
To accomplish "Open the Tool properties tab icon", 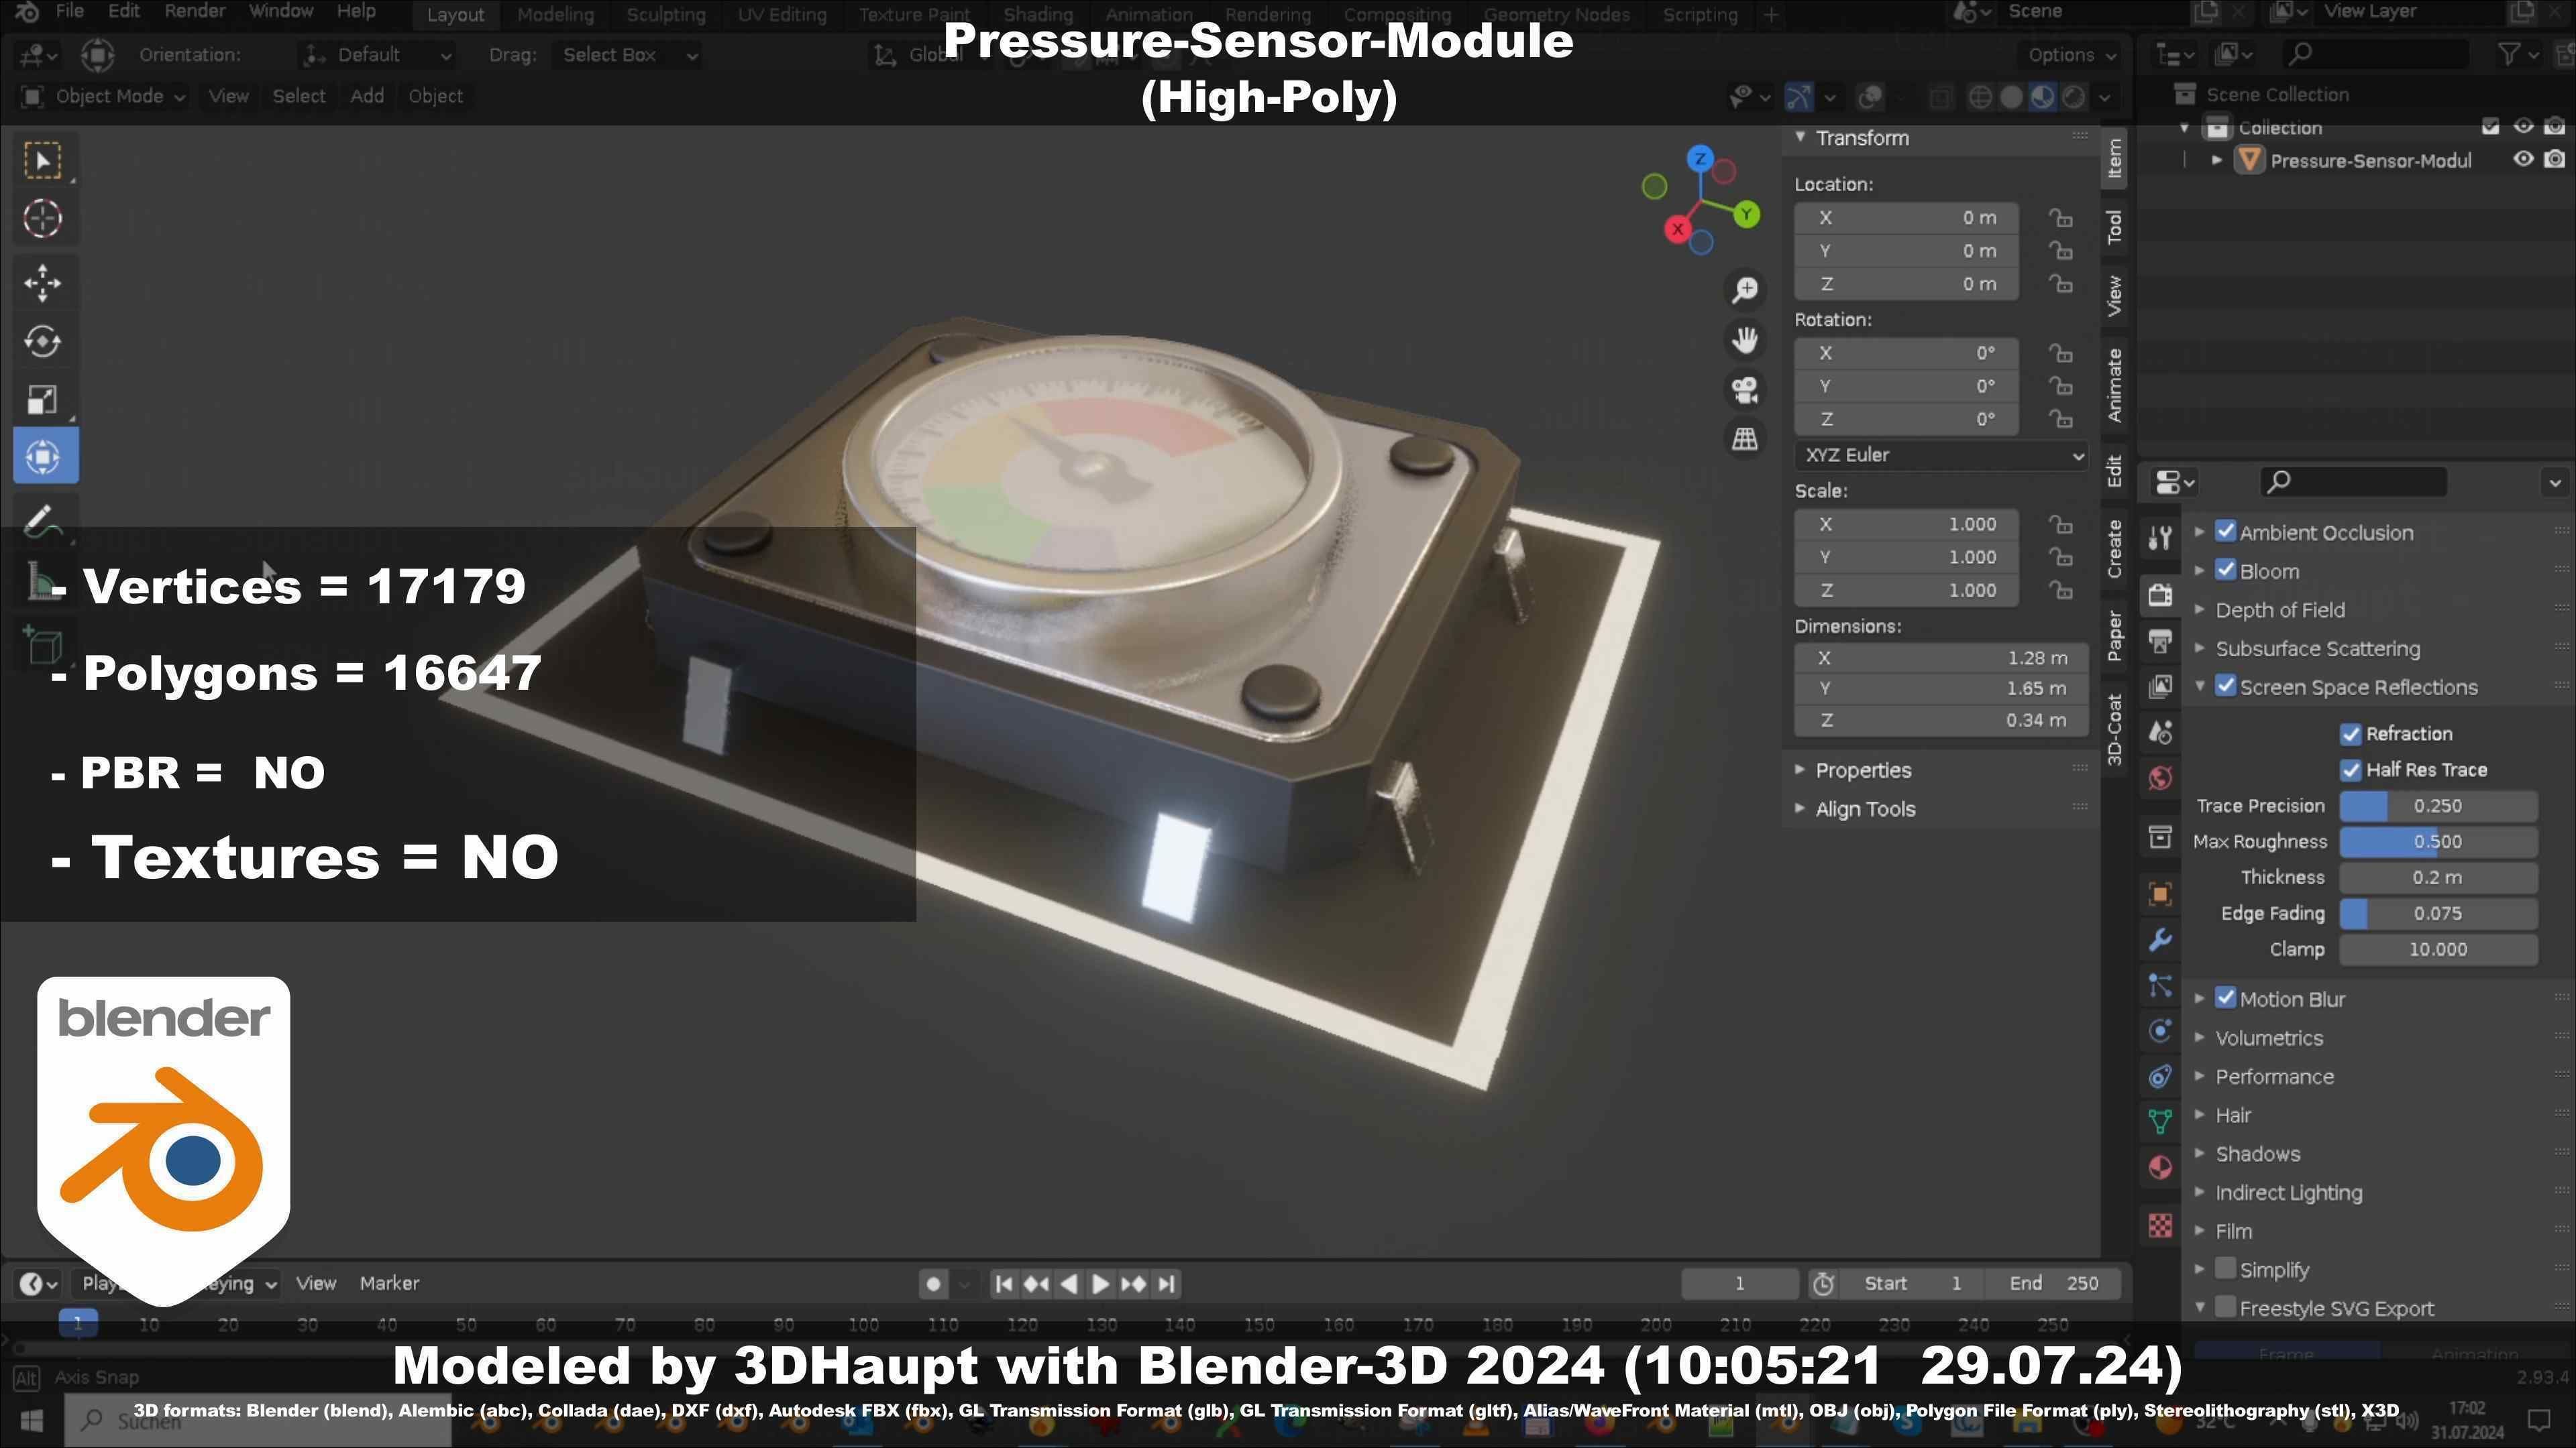I will point(2160,538).
